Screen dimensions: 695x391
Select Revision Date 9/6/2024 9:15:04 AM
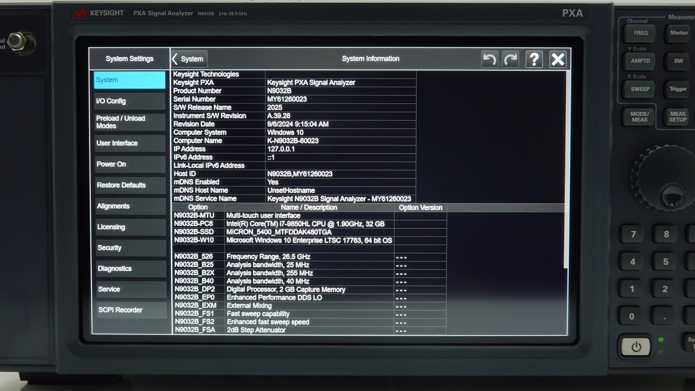[298, 124]
